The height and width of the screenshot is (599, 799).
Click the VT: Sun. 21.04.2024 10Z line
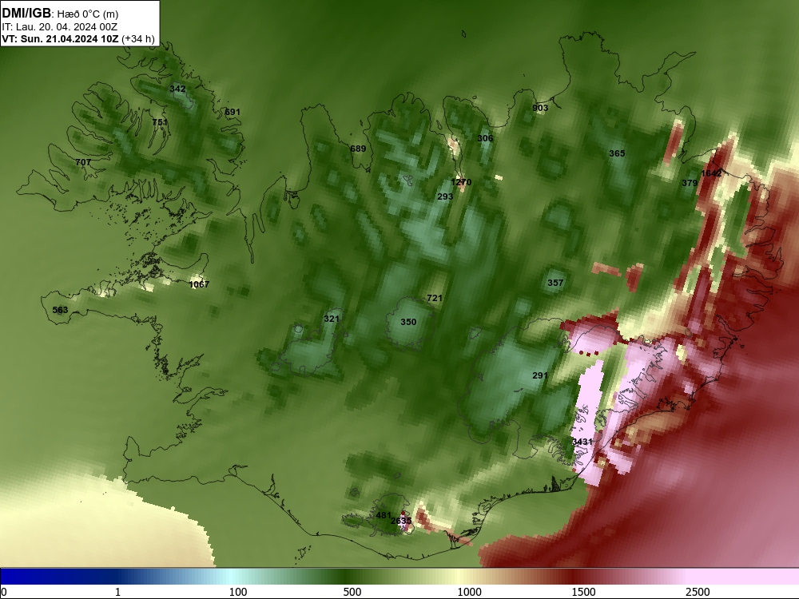78,39
